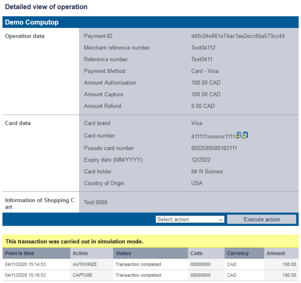Sort by Point in time column header

[19, 253]
